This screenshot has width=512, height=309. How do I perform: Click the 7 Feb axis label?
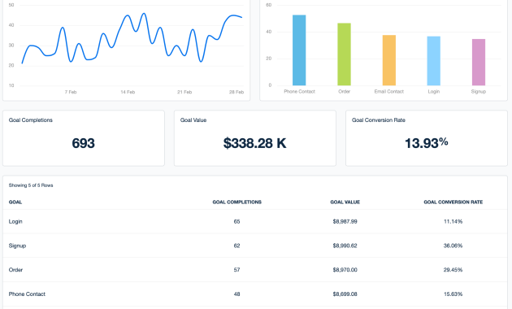tap(71, 92)
